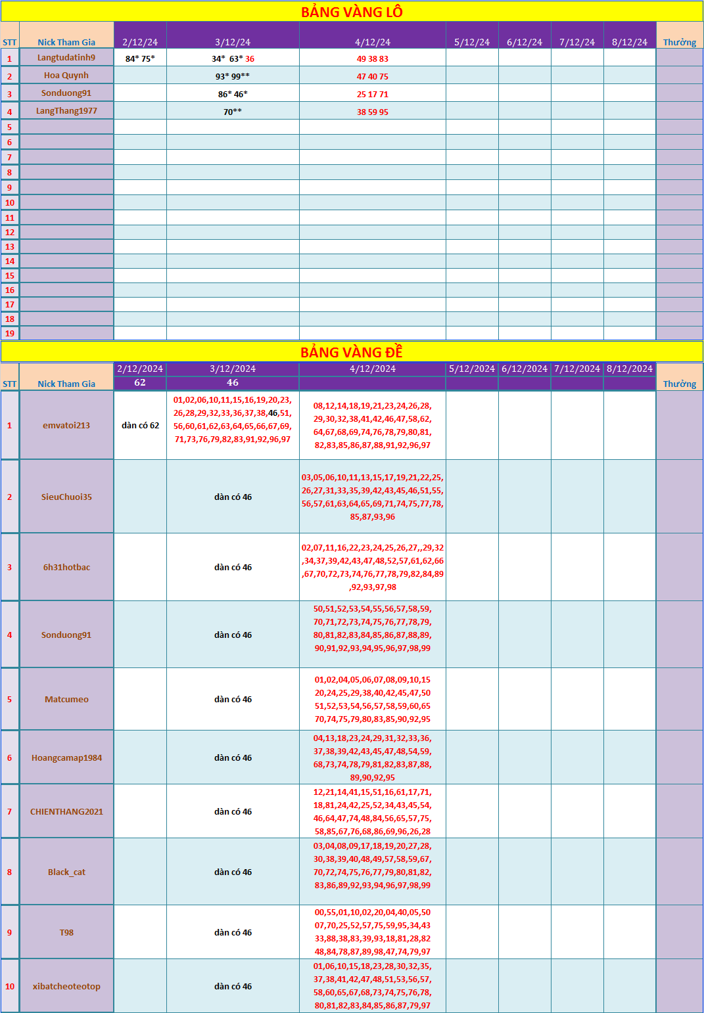The image size is (704, 1013).
Task: Select the Hoangcamap1984 nickname cell
Action: pyautogui.click(x=66, y=757)
